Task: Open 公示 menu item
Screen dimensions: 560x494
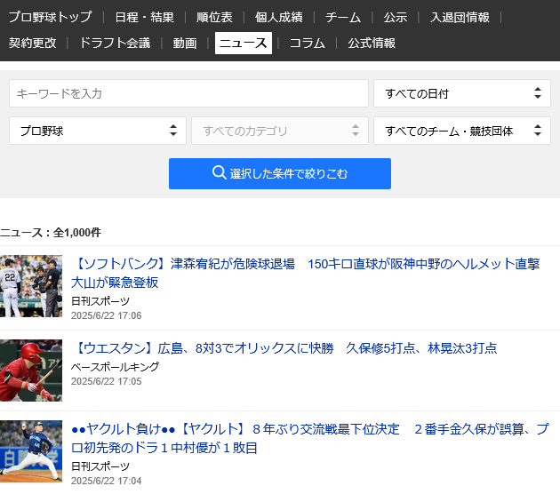Action: 395,17
